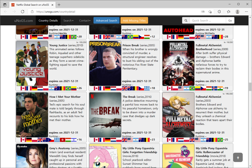Open the Prison Break poster thumbnail
Image resolution: width=252 pixels, height=168 pixels.
(x=105, y=63)
